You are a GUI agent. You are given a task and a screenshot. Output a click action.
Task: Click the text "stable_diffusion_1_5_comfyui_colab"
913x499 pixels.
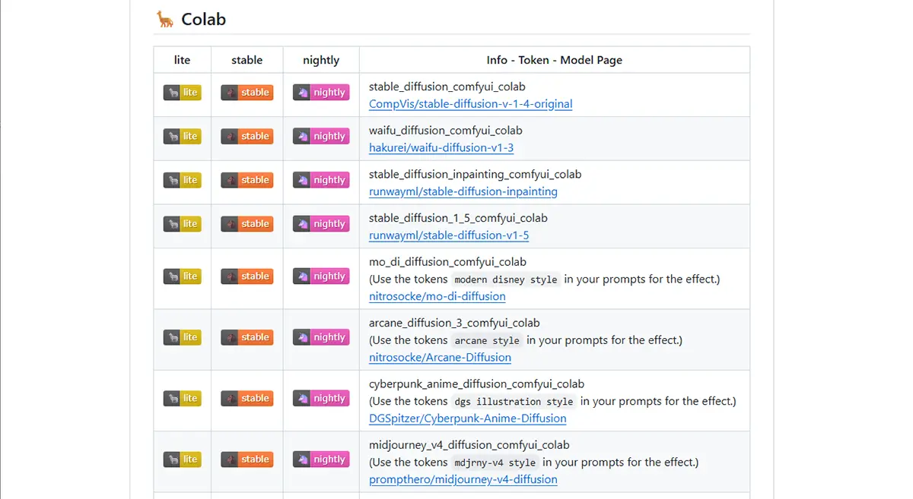[459, 218]
